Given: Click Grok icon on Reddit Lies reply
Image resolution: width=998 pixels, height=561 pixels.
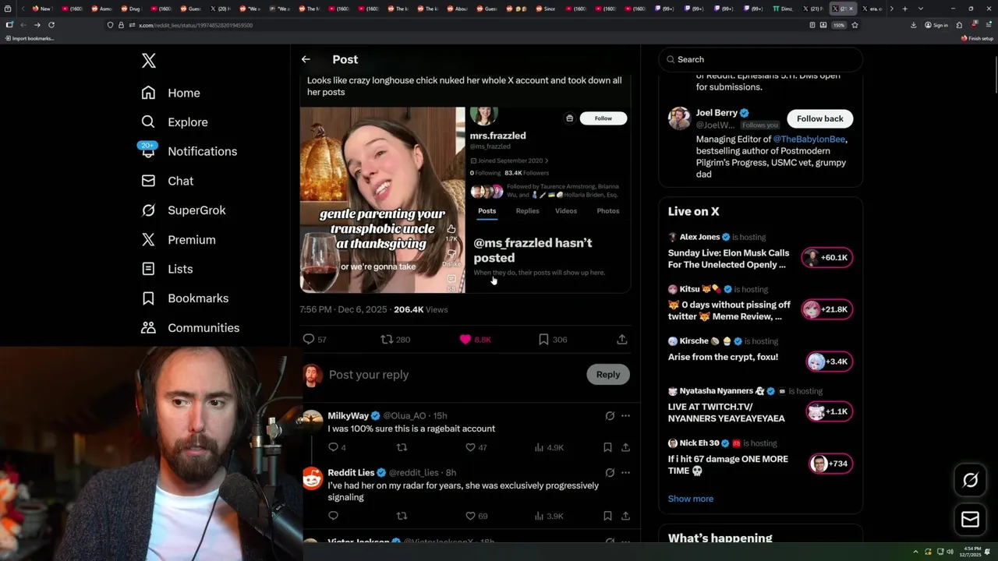Looking at the screenshot, I should tap(610, 472).
